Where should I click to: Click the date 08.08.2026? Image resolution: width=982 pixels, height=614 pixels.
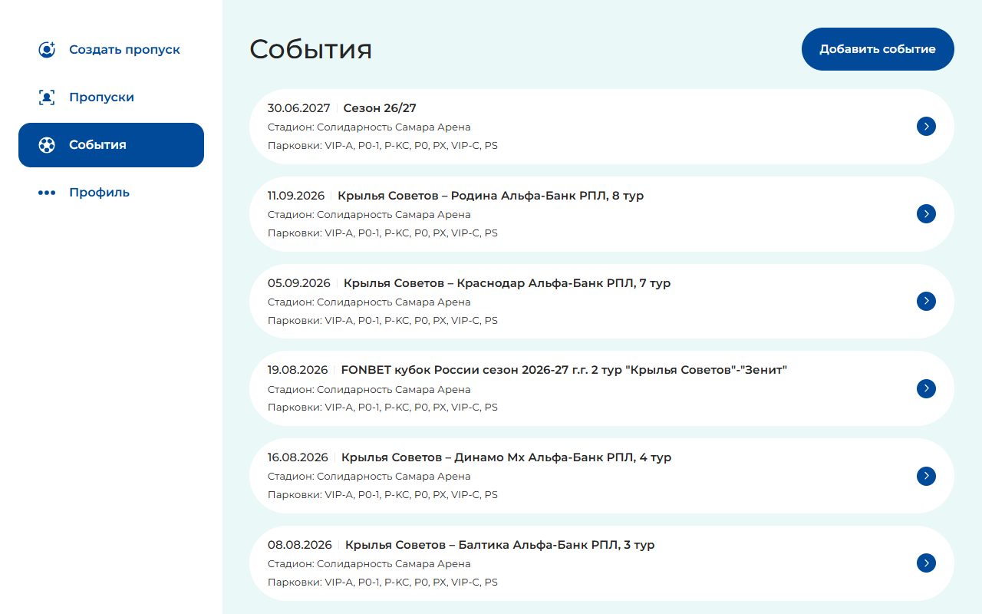click(300, 545)
